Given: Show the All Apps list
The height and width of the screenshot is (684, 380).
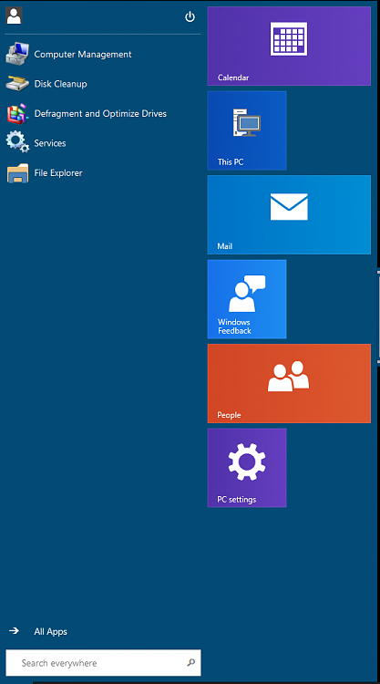Looking at the screenshot, I should [x=50, y=631].
